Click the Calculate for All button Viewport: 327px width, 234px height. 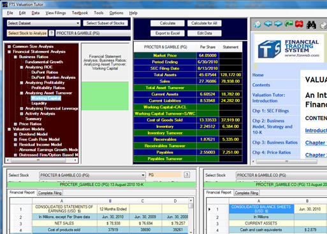pos(204,23)
